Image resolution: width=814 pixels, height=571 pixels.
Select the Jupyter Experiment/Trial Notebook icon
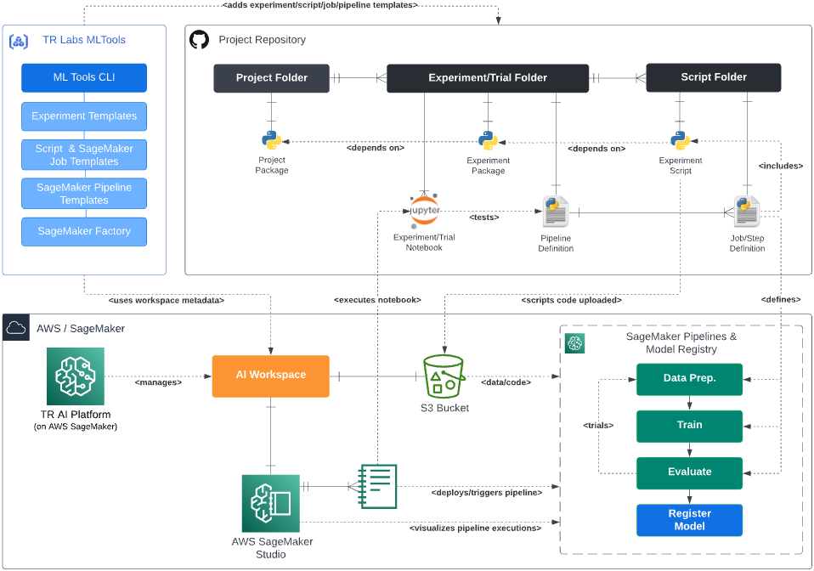click(424, 211)
